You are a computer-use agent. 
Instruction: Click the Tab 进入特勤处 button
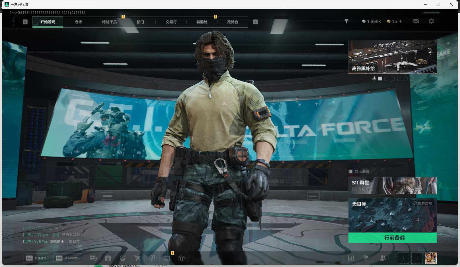[67, 258]
